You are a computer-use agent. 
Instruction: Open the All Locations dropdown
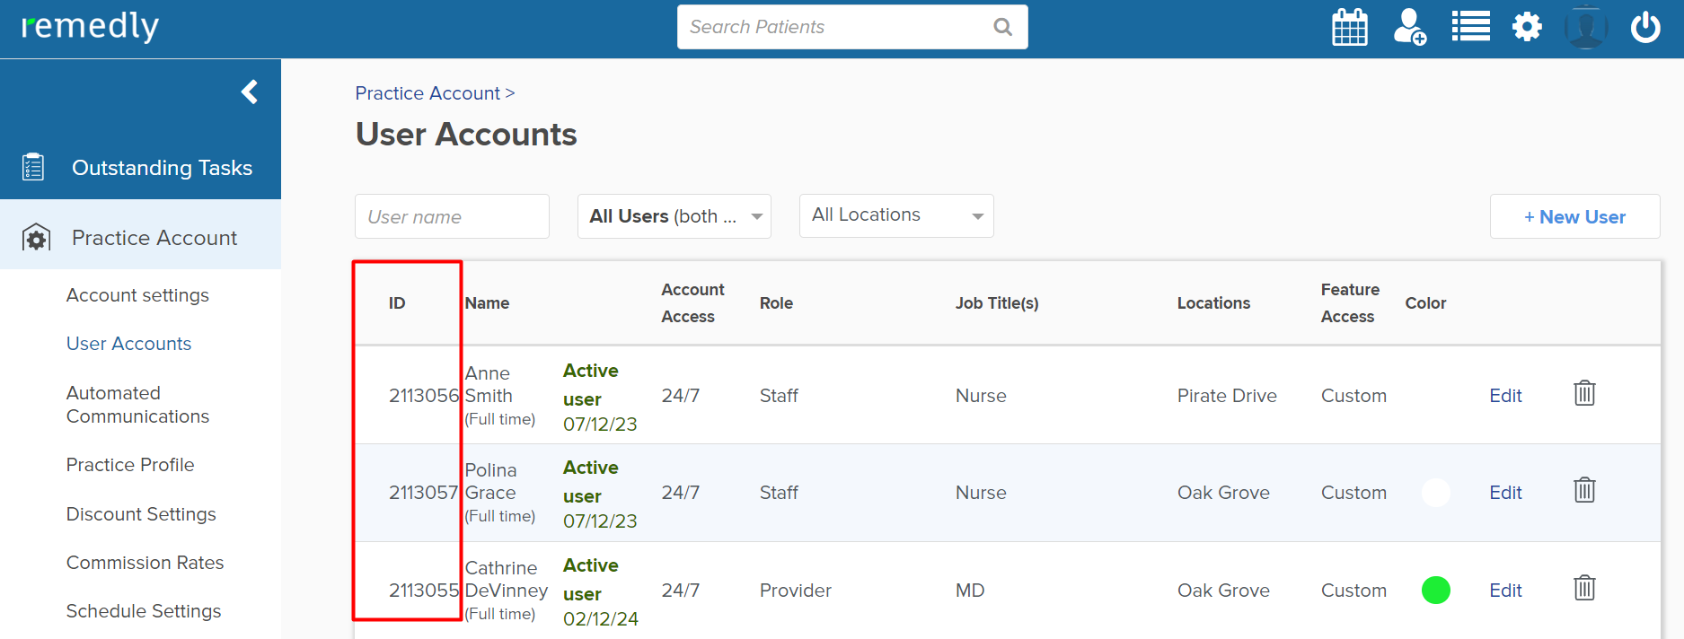(896, 215)
